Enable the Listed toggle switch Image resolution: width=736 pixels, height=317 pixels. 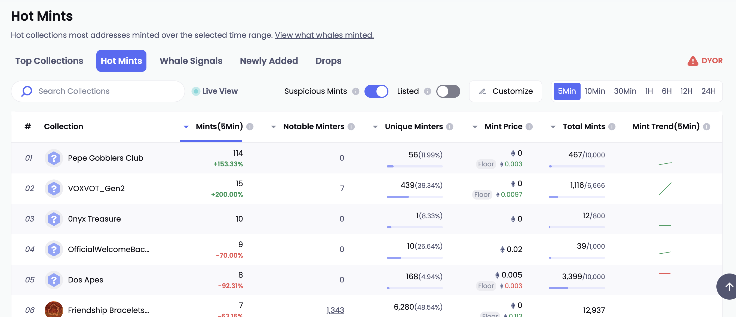(x=448, y=91)
